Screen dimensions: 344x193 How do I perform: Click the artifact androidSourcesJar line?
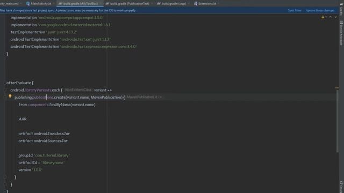tap(43, 140)
